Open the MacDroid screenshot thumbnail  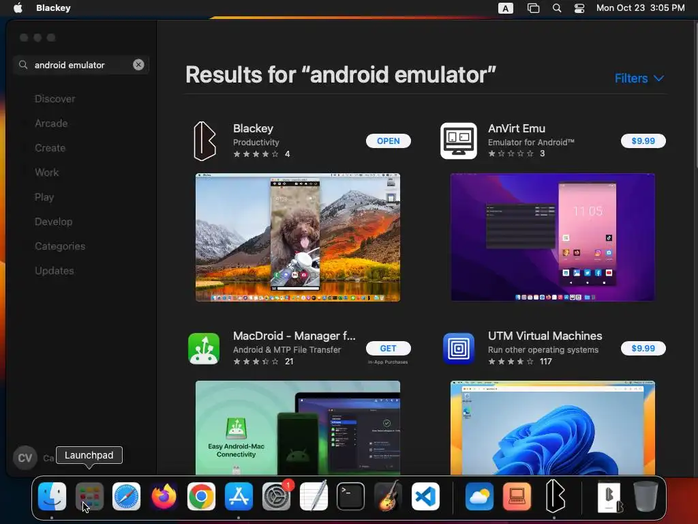(298, 428)
